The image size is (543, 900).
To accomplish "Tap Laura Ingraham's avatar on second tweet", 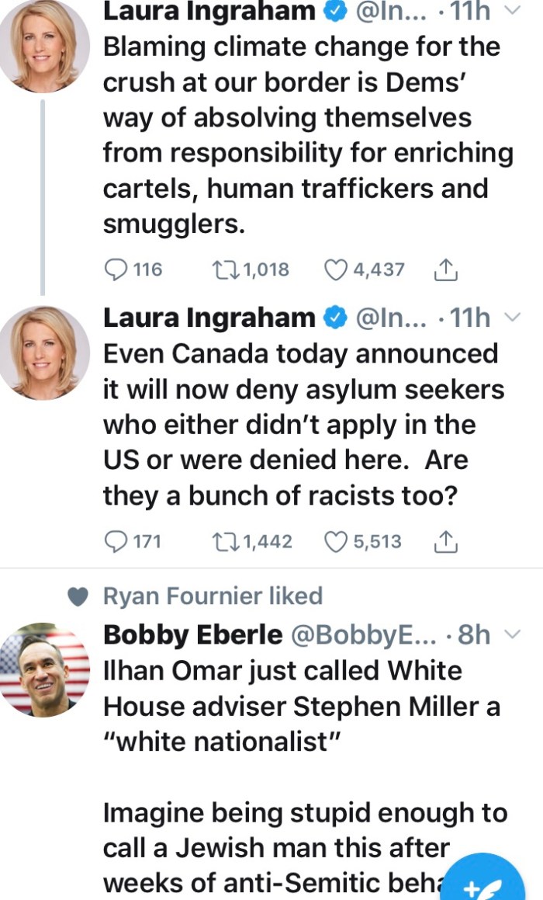I will [x=43, y=352].
